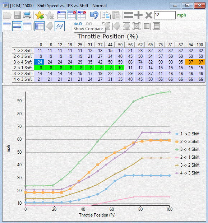The height and width of the screenshot is (223, 208).
Task: Minimize the Shift Speed table window
Action: tap(175, 5)
